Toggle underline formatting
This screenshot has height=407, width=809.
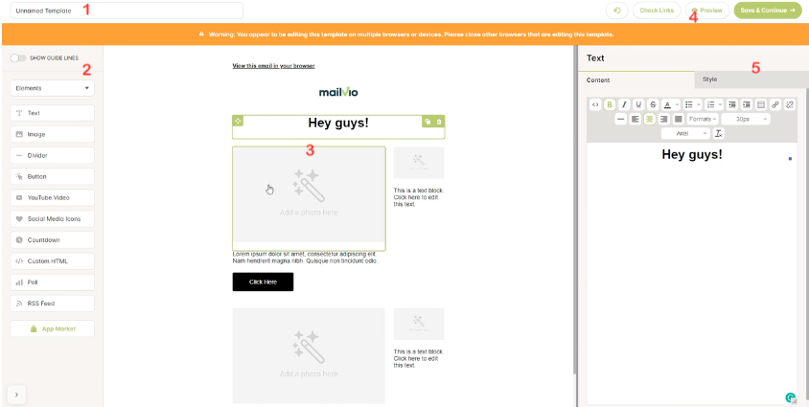pos(637,104)
